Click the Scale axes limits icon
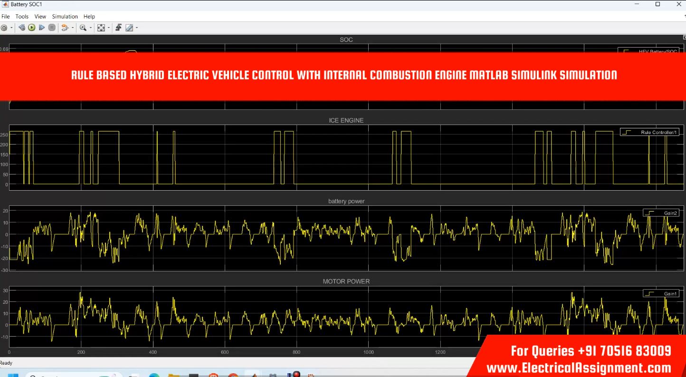Image resolution: width=686 pixels, height=377 pixels. pyautogui.click(x=101, y=28)
